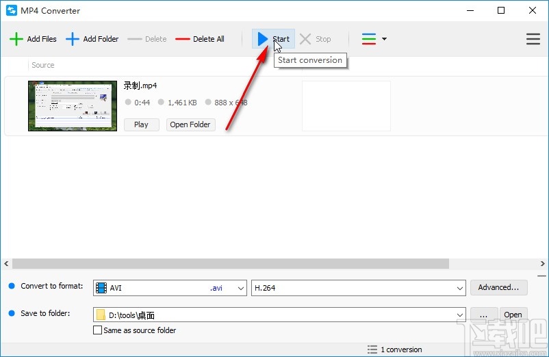Open the hamburger main menu
The width and height of the screenshot is (549, 357).
tap(533, 39)
